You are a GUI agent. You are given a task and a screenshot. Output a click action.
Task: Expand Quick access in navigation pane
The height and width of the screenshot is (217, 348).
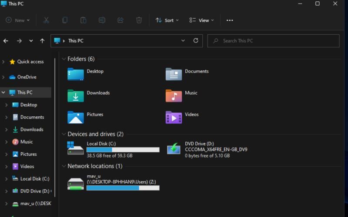4,62
